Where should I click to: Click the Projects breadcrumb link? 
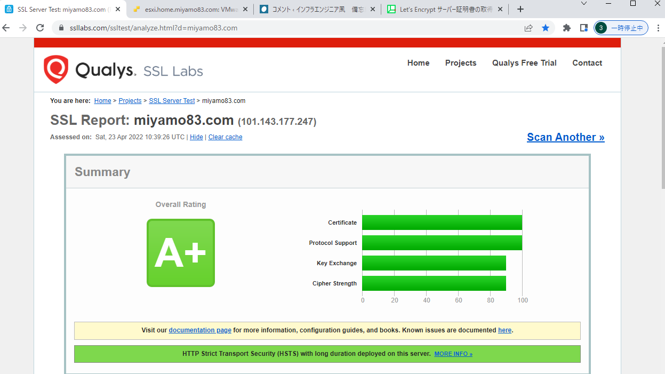point(130,101)
